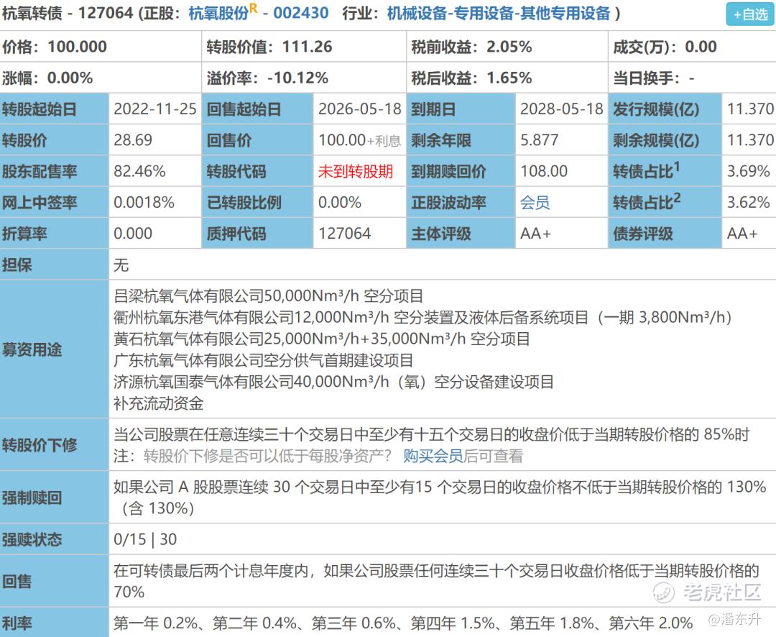Click the 转股起始日 label
776x637 pixels.
[39, 109]
